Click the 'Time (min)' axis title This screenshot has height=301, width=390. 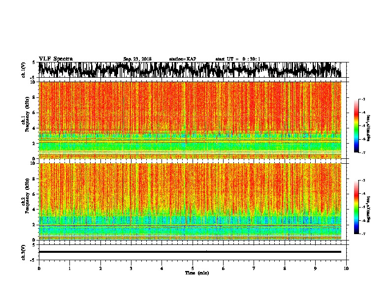[197, 273]
